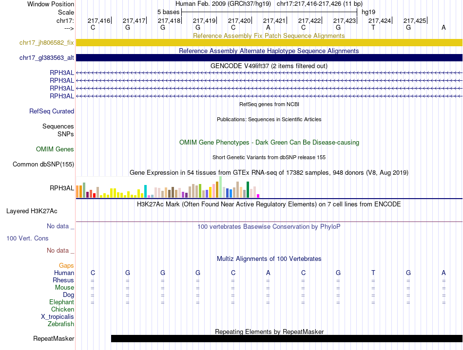
Task: Click the '--->' sequence direction label
Action: pyautogui.click(x=69, y=28)
